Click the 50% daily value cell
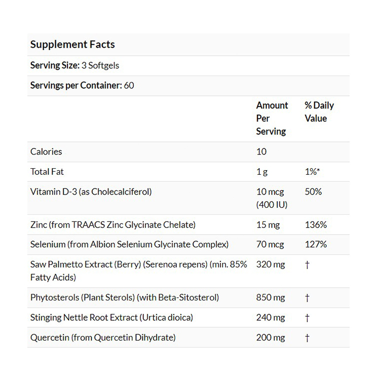Image resolution: width=380 pixels, height=380 pixels. (313, 192)
